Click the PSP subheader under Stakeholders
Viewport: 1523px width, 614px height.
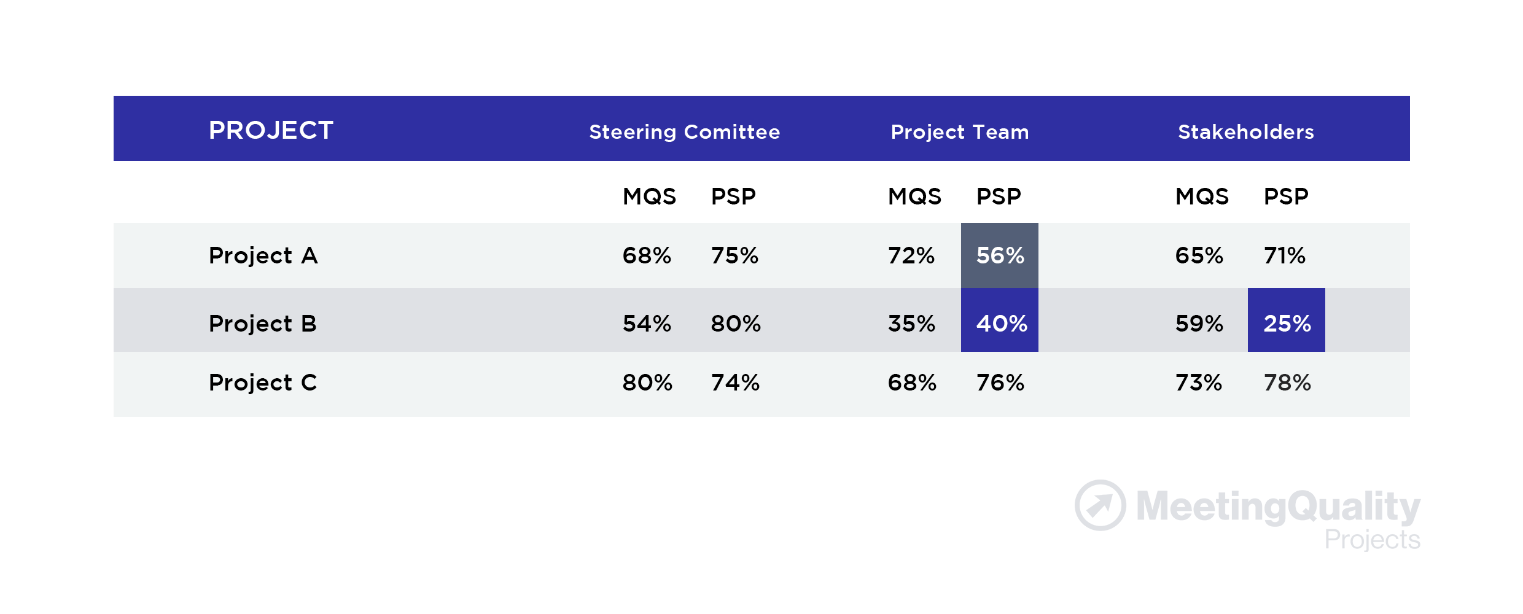point(1286,196)
